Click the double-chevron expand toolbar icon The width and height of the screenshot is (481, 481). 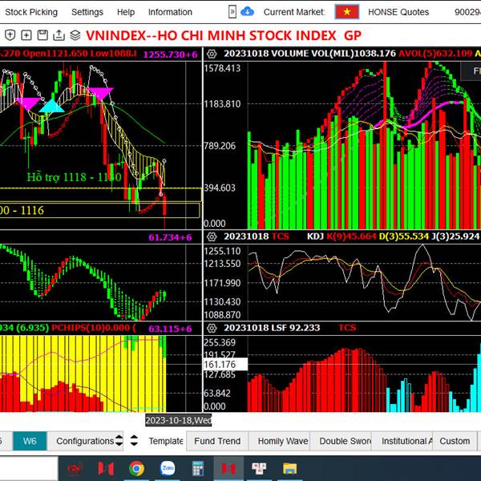click(x=232, y=12)
